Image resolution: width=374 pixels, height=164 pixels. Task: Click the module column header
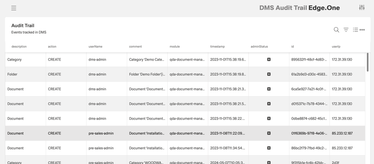(x=175, y=47)
